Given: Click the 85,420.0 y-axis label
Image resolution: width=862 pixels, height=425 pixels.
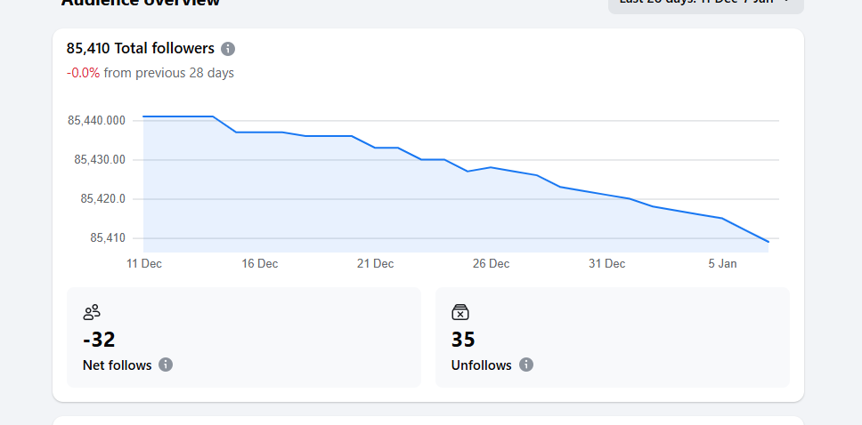Looking at the screenshot, I should [x=102, y=199].
